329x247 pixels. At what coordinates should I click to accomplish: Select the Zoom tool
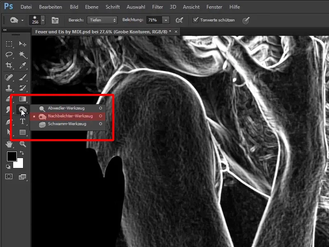tap(23, 144)
